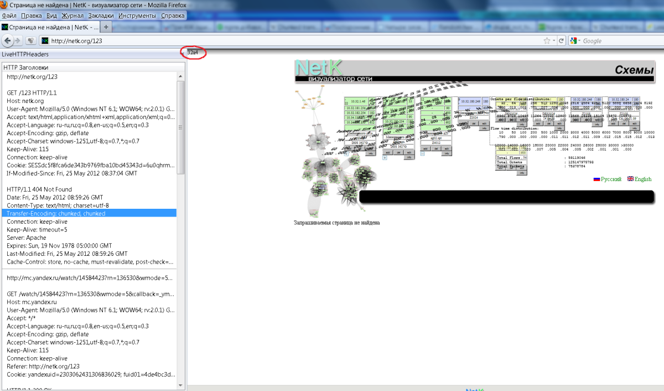Screen dimensions: 664x391
Task: Click the headers list scrollbar thumb
Action: [x=181, y=127]
